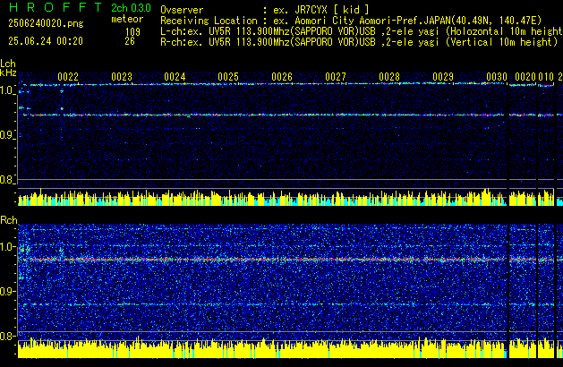
Task: Click the Rch channel label
Action: pyautogui.click(x=9, y=220)
